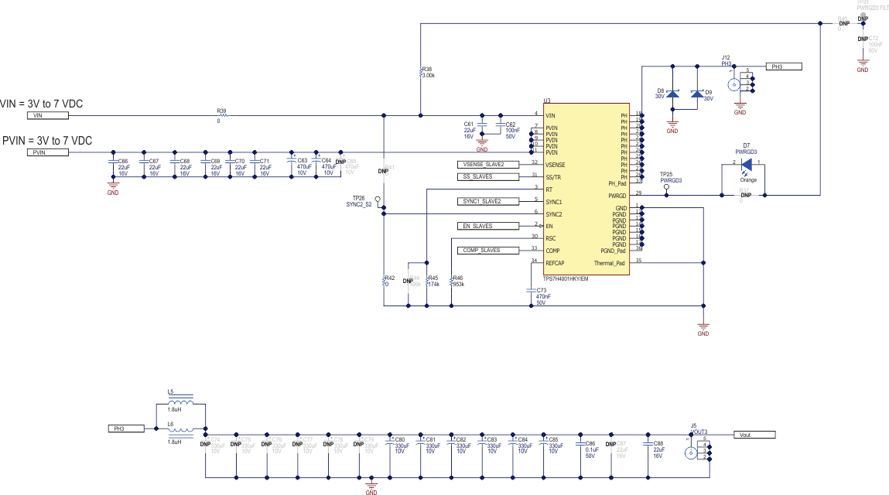Select the resistor R46 953k symbol
The width and height of the screenshot is (889, 495).
(450, 280)
